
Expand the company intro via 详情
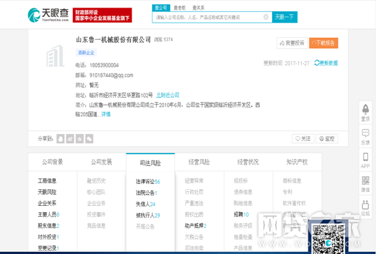click(105, 114)
